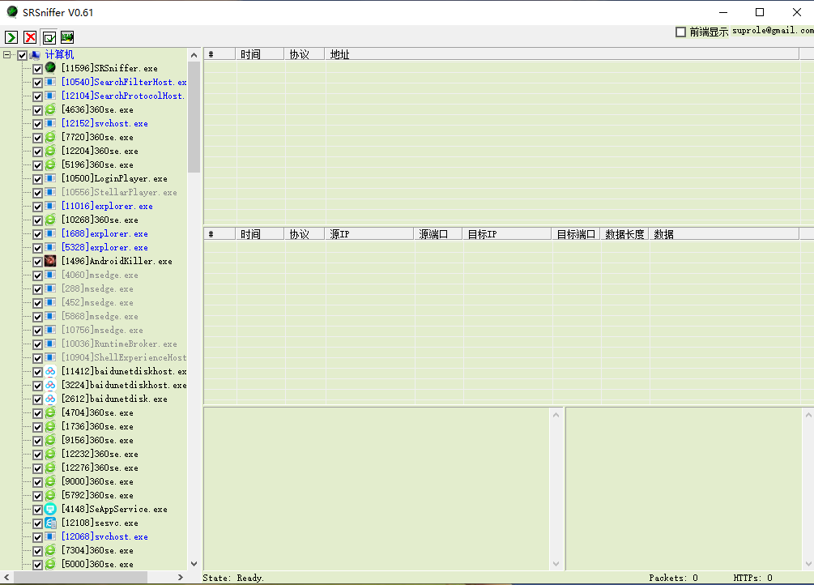Click the SRSniffer title bar app icon
The height and width of the screenshot is (585, 814).
point(12,12)
